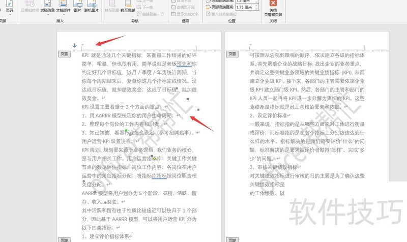
Task: Click the 转至页眉 navigation icon
Action: [112, 6]
